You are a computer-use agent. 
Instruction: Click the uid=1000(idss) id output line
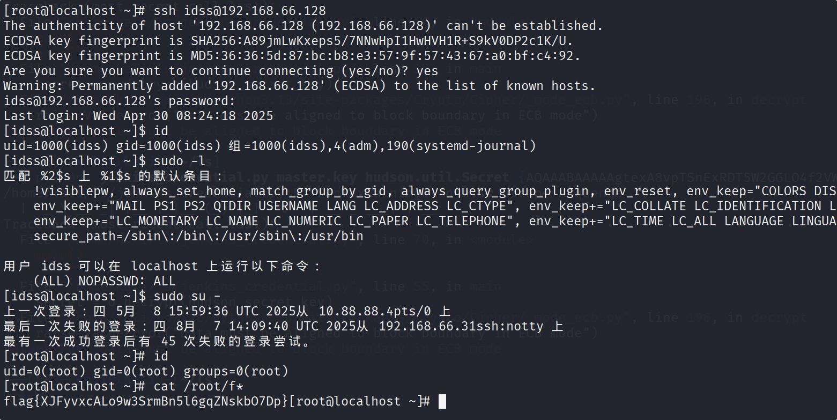point(270,146)
